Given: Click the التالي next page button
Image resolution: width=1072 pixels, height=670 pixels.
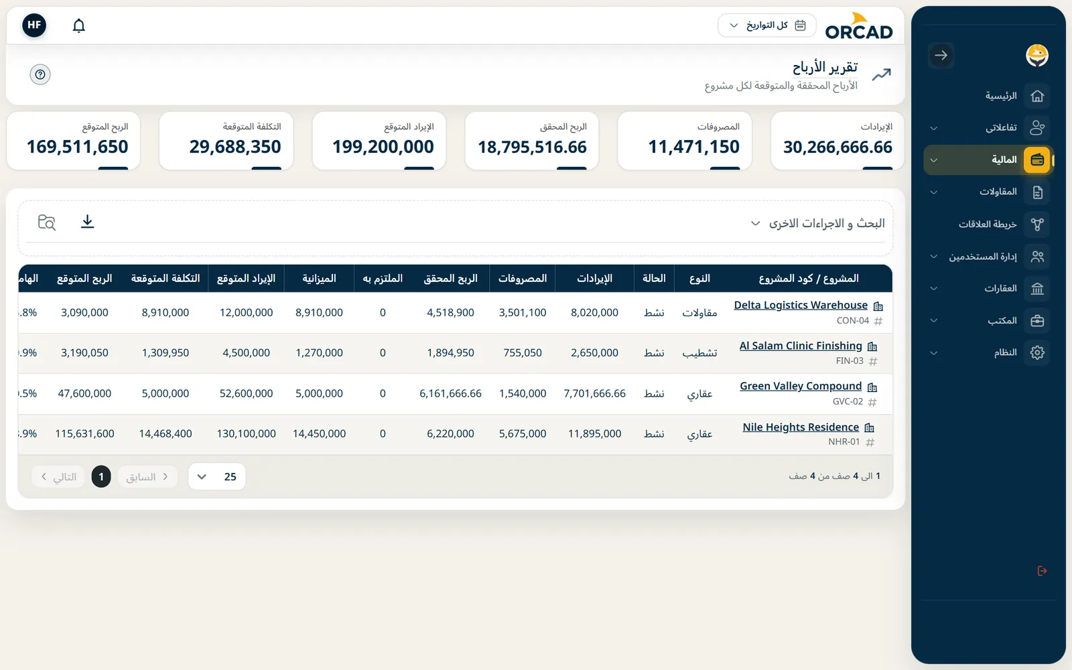Looking at the screenshot, I should pyautogui.click(x=58, y=476).
